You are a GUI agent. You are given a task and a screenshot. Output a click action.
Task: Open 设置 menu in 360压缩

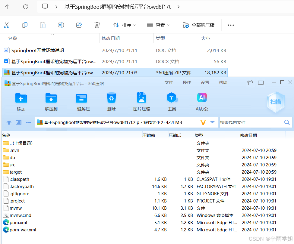(205, 82)
